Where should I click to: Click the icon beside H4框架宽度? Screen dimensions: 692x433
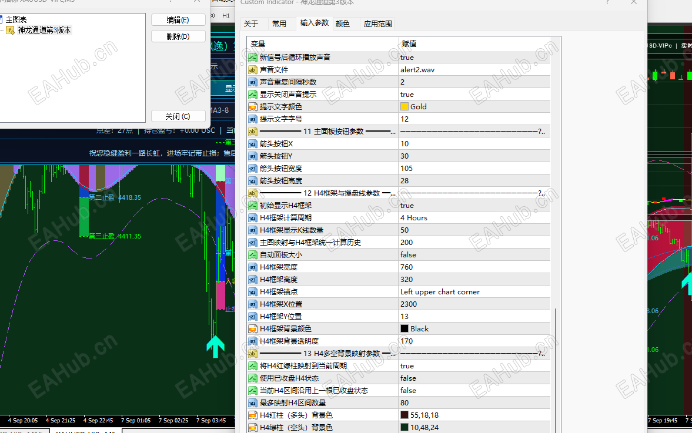click(252, 267)
